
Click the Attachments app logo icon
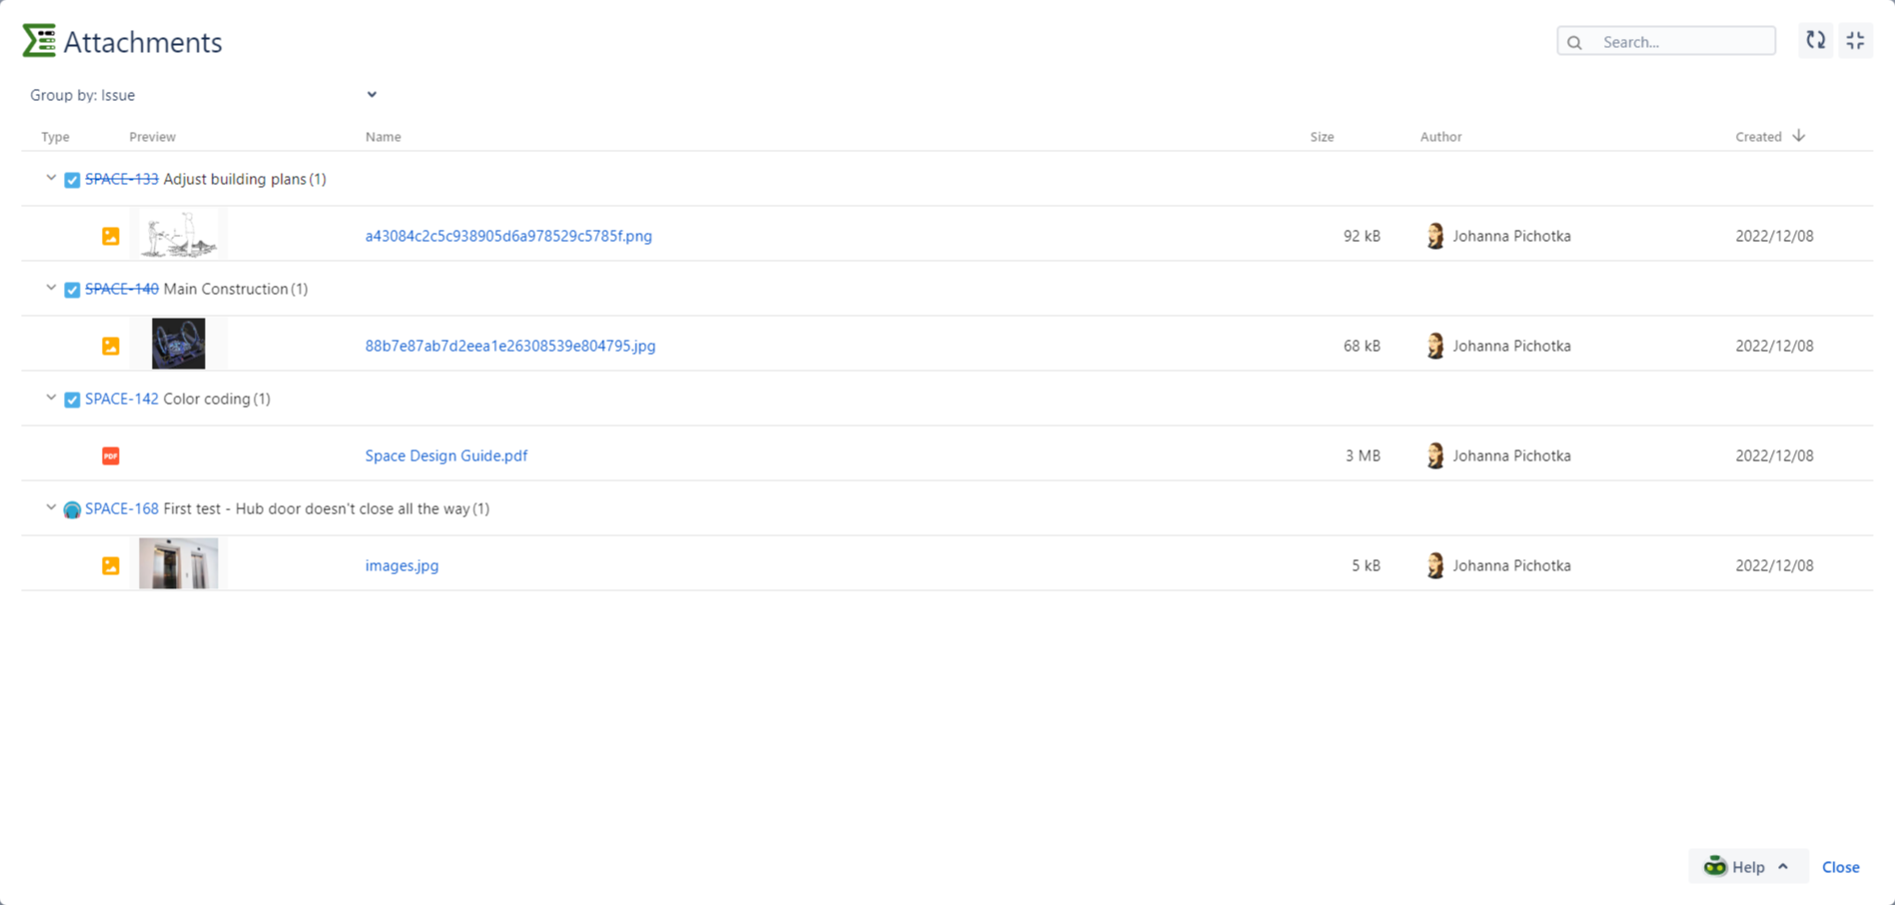tap(39, 41)
